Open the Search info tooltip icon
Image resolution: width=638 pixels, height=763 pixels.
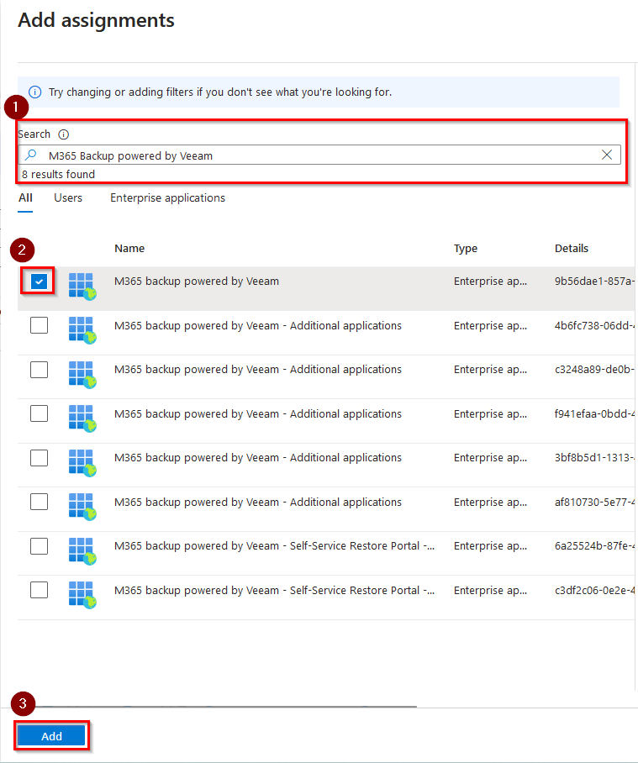[x=63, y=134]
